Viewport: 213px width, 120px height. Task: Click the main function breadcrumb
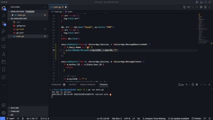click(x=69, y=12)
